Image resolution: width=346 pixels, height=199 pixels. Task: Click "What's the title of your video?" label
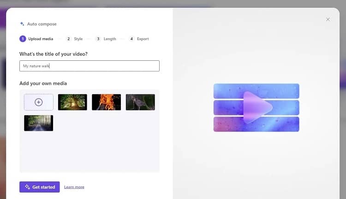(x=54, y=54)
